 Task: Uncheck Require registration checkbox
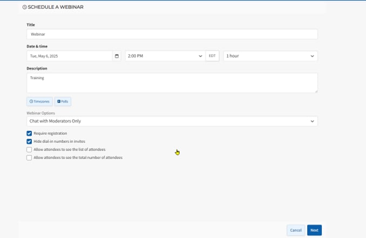pyautogui.click(x=29, y=133)
